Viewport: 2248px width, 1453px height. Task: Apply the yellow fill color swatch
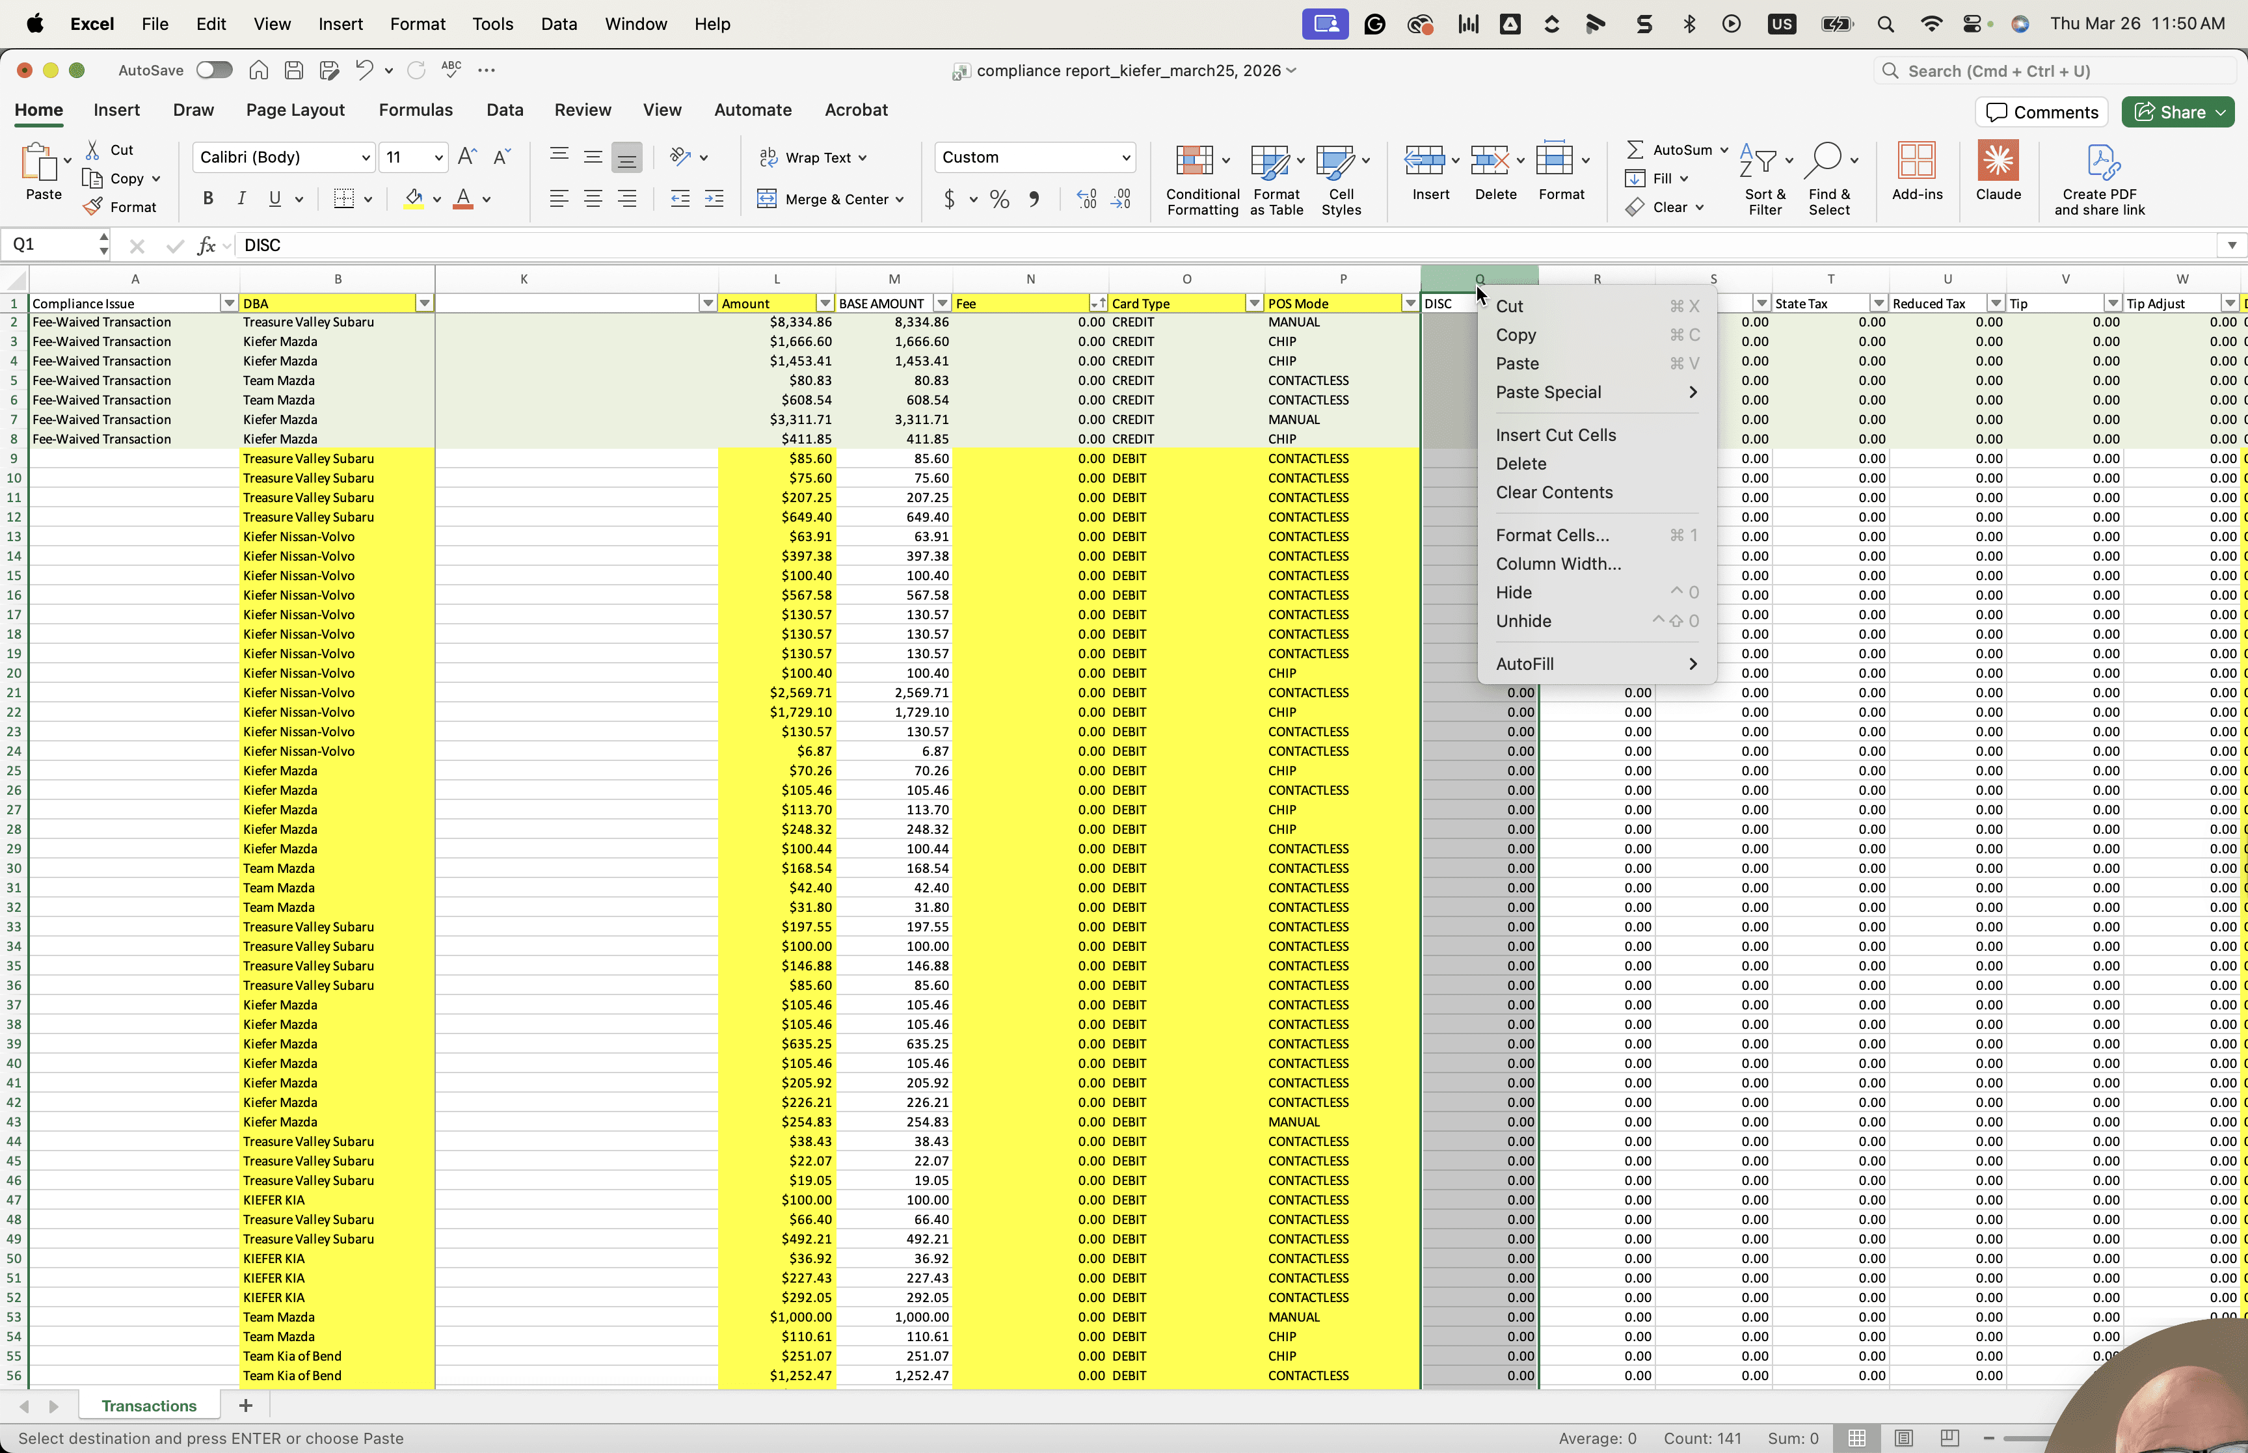[x=413, y=199]
